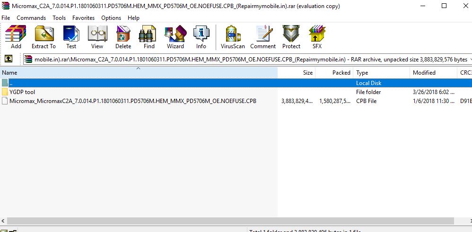Maximize the WinRAR window
This screenshot has width=472, height=232.
(444, 5)
